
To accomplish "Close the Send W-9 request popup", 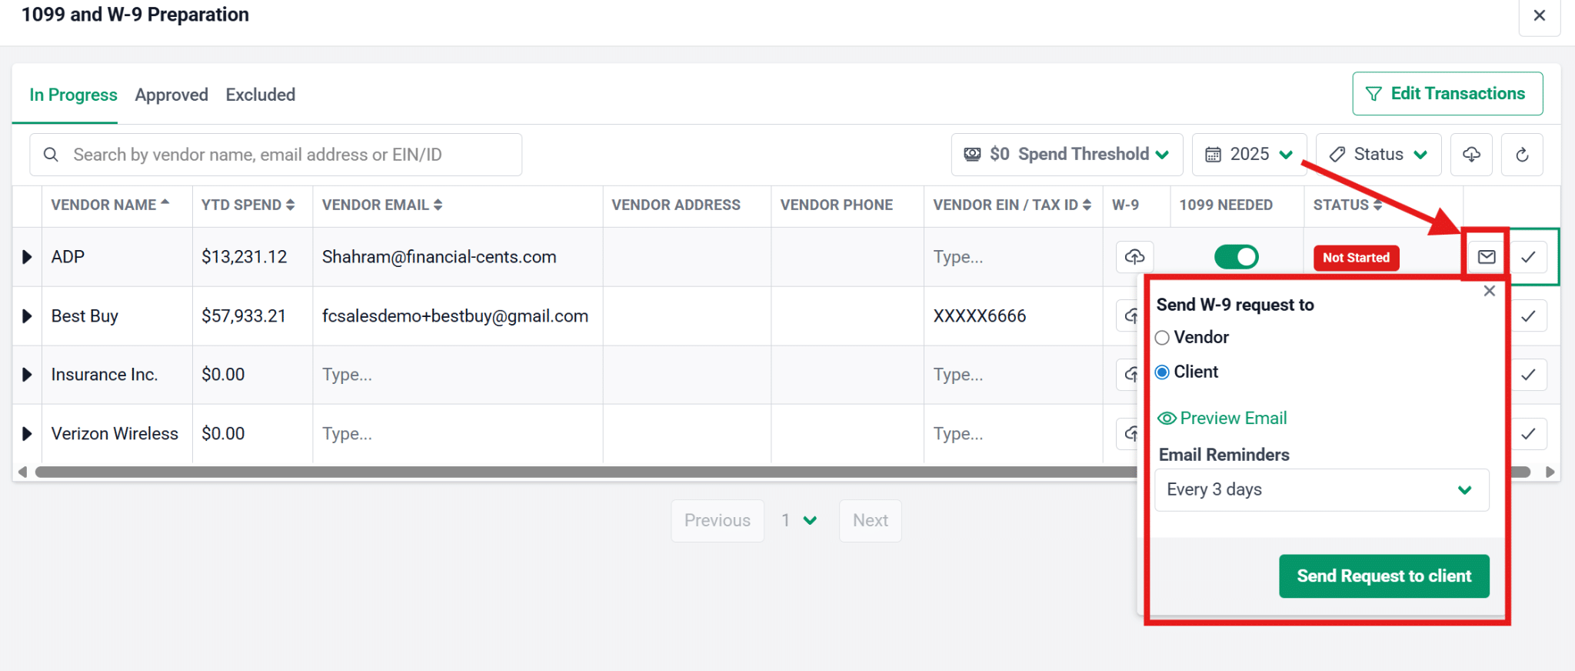I will click(x=1490, y=291).
